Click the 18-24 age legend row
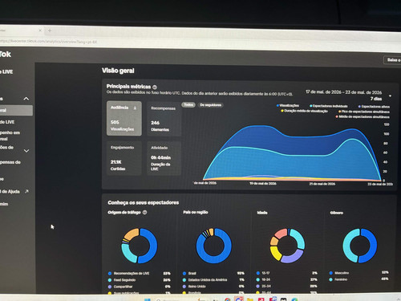This screenshot has width=401, height=301. click(287, 279)
